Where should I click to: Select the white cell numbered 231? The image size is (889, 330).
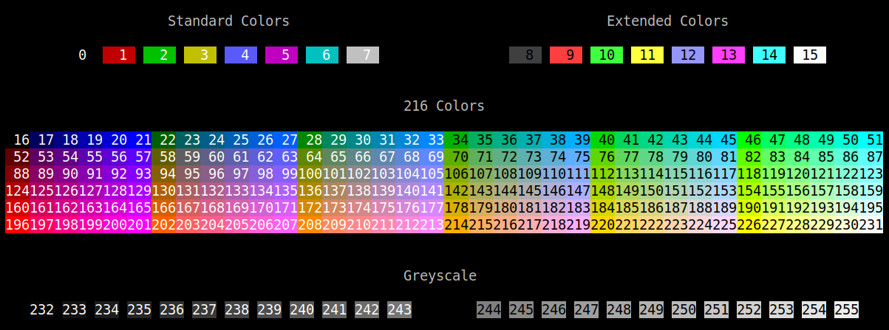tap(872, 224)
